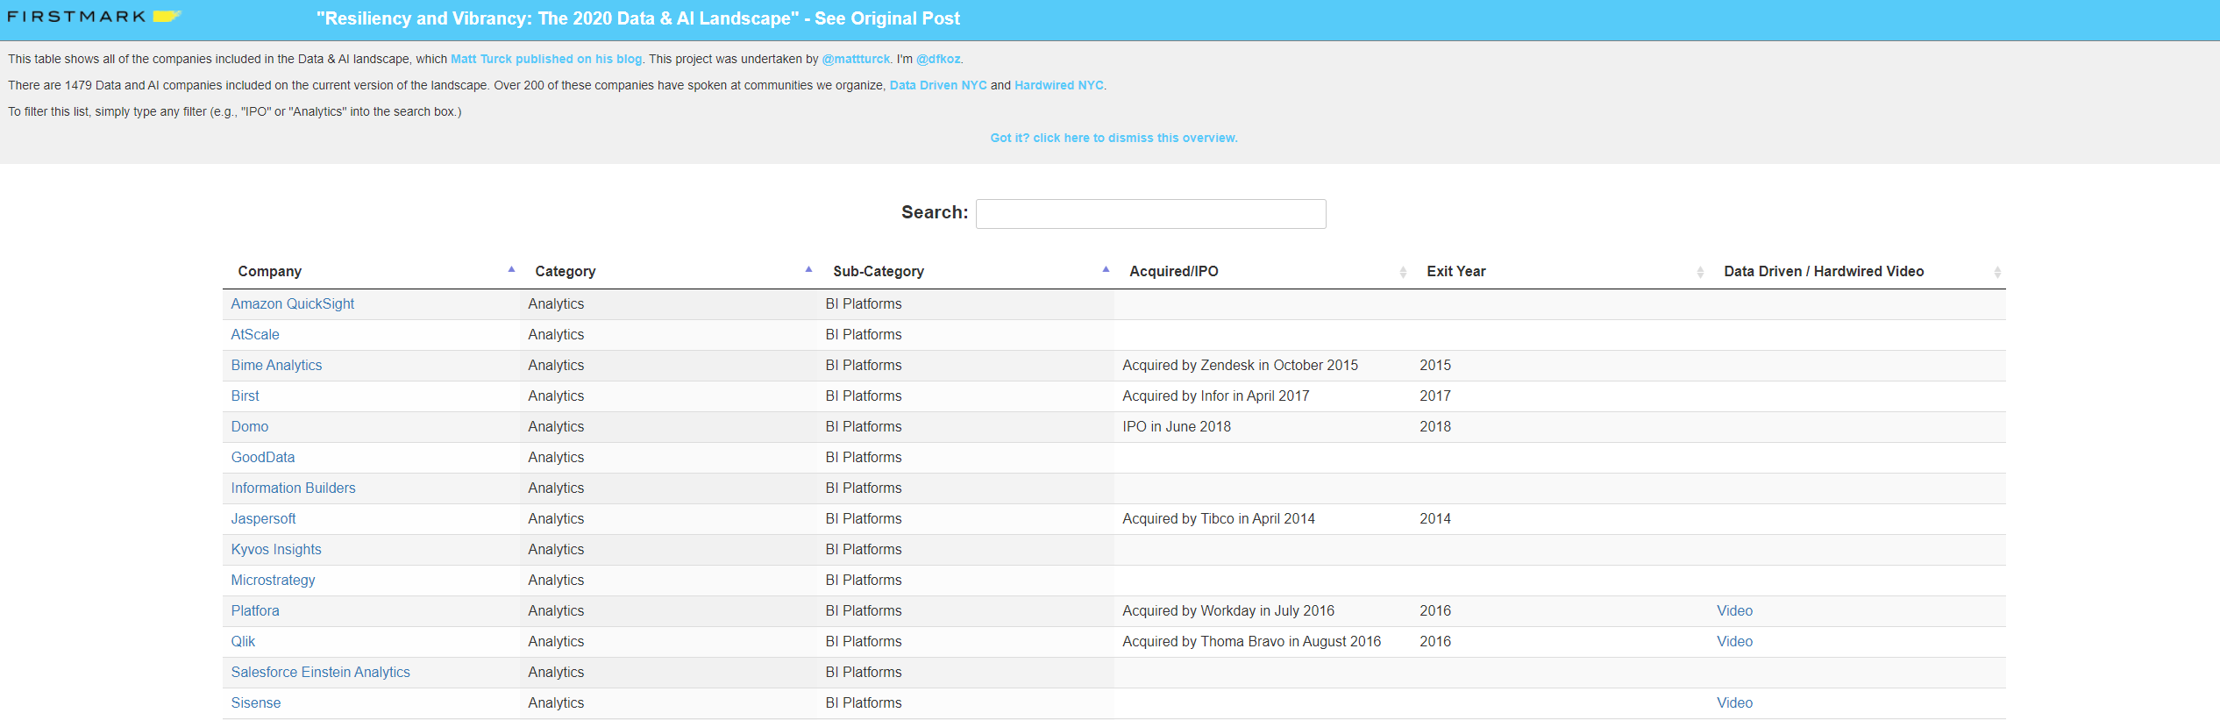The width and height of the screenshot is (2220, 720).
Task: Open the Hardwired NYC link
Action: [x=1058, y=85]
